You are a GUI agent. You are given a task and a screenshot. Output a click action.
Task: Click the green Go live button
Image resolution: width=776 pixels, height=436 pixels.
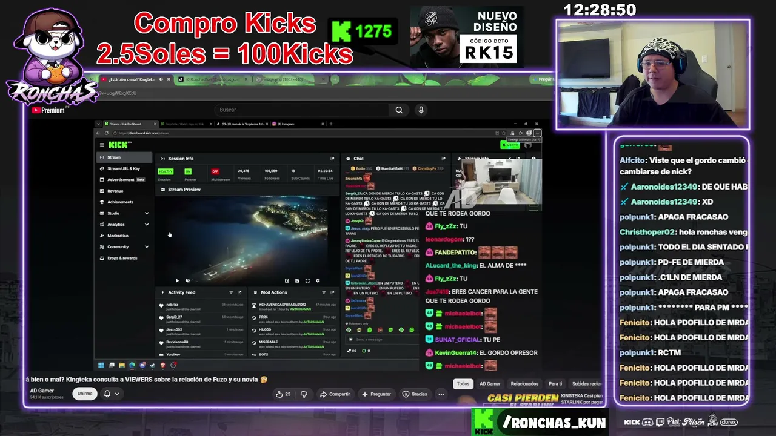tap(510, 145)
